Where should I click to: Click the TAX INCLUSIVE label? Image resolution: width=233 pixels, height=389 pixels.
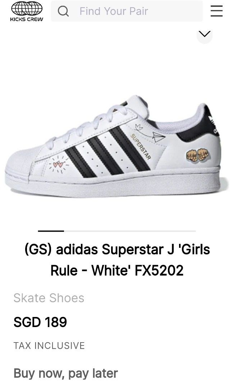[x=49, y=345]
